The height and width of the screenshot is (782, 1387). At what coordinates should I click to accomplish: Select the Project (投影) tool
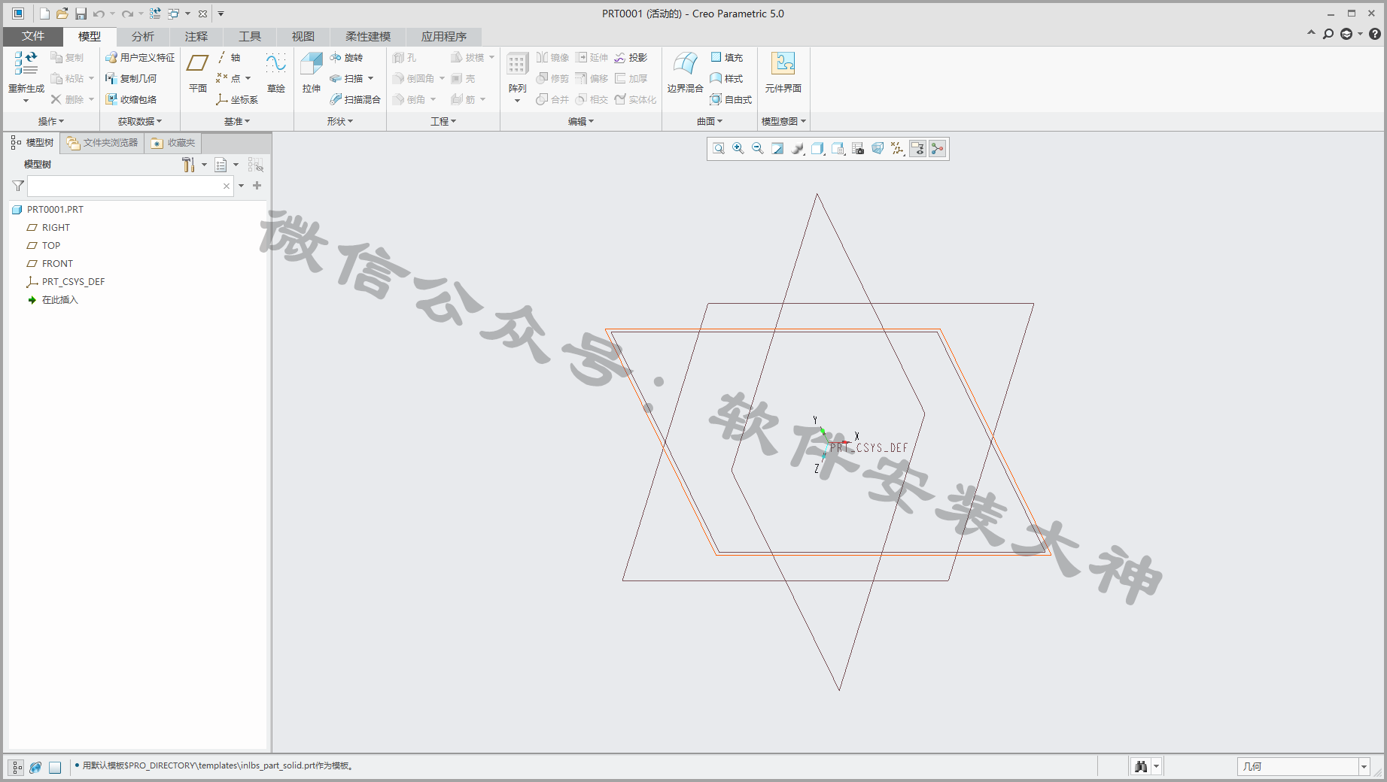(x=631, y=57)
